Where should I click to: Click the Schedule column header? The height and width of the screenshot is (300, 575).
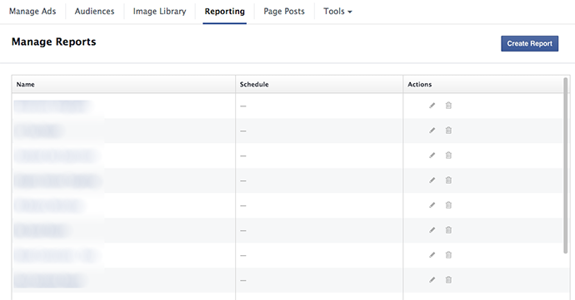pyautogui.click(x=319, y=84)
